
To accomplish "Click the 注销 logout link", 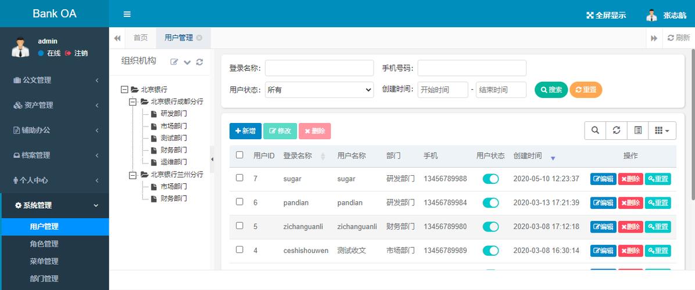I will coord(76,53).
